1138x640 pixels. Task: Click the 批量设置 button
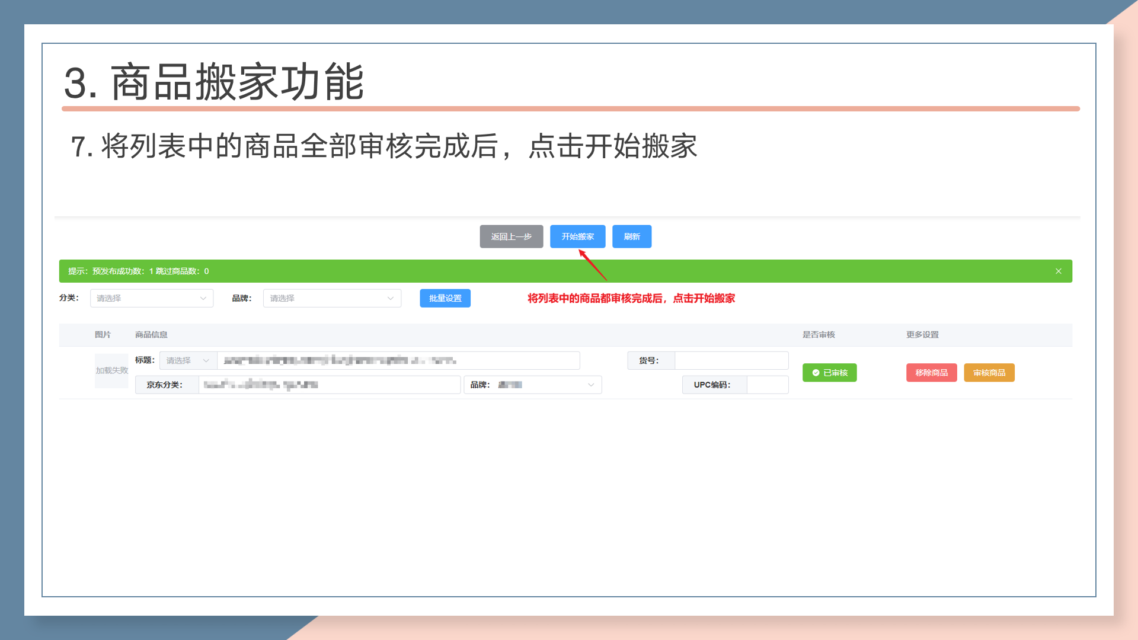[x=445, y=298]
